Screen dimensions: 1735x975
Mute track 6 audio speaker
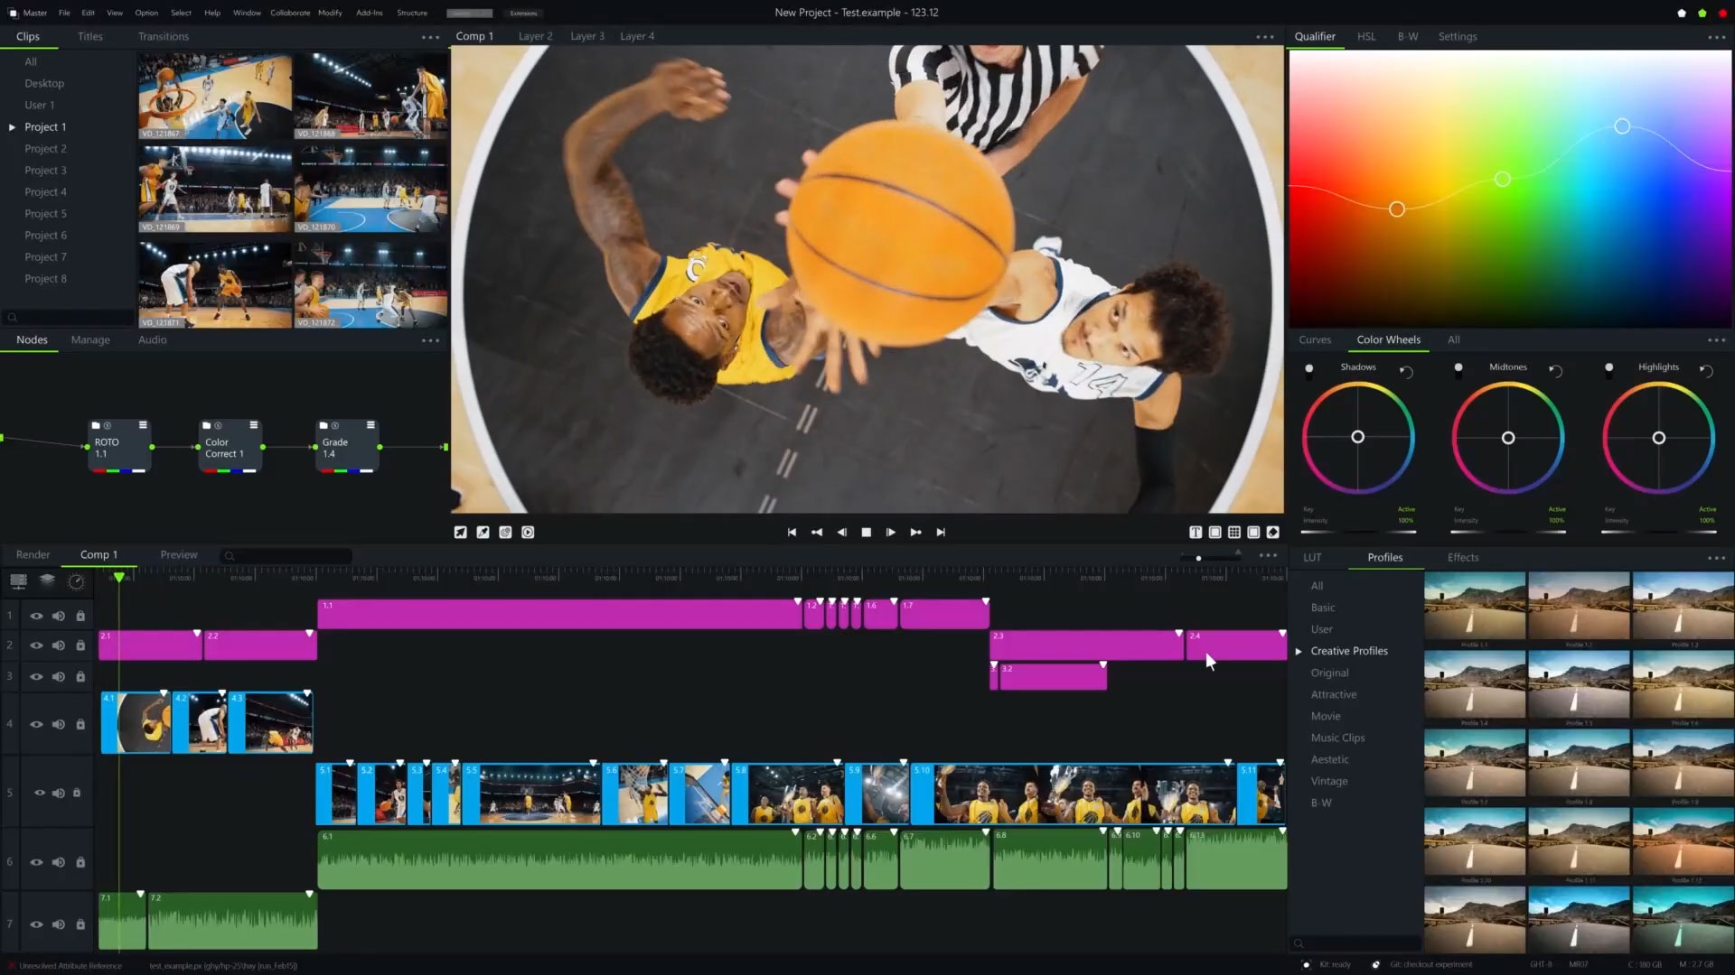pyautogui.click(x=59, y=862)
